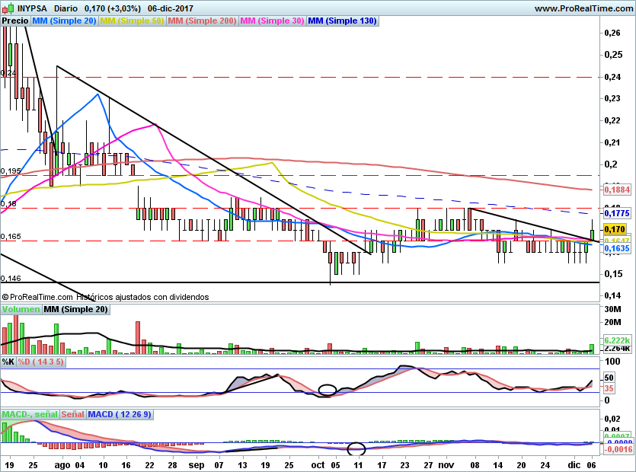636x472 pixels.
Task: Click the black circle marker on stochastic panel
Action: point(328,390)
